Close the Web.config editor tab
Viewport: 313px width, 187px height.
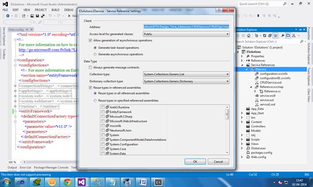[x=31, y=30]
